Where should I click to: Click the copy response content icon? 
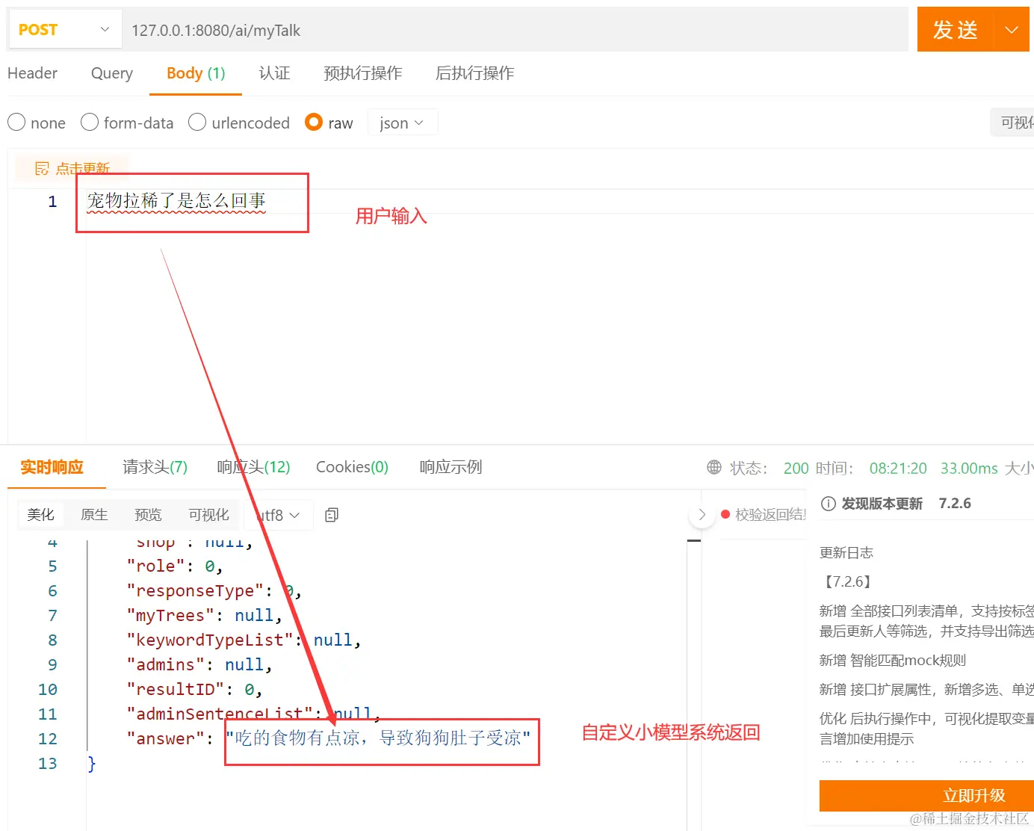coord(331,514)
